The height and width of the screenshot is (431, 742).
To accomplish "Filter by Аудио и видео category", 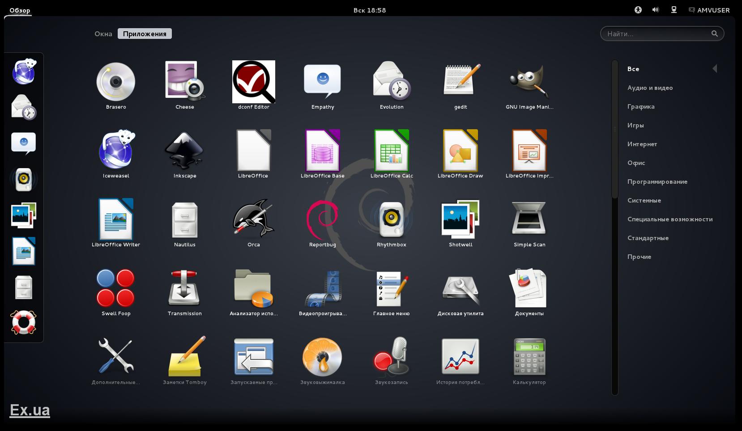I will [x=650, y=88].
